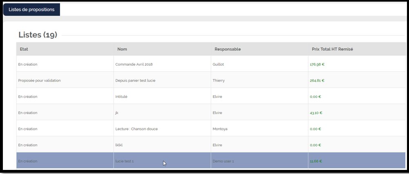The image size is (409, 174).
Task: Click responsable Demo user 1
Action: 223,161
